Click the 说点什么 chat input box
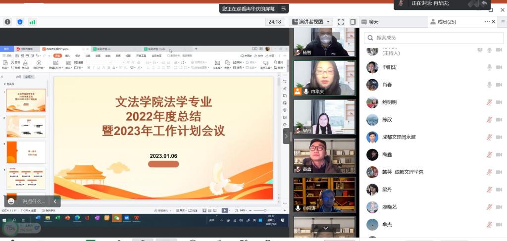 [x=34, y=201]
